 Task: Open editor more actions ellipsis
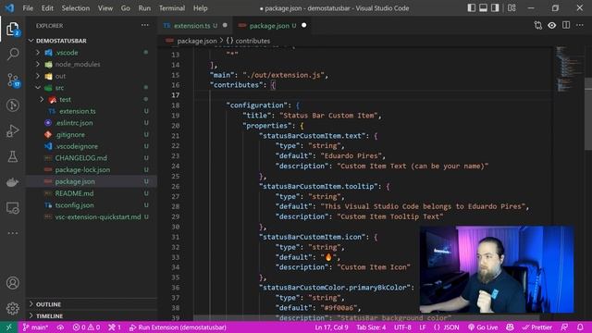pyautogui.click(x=580, y=25)
